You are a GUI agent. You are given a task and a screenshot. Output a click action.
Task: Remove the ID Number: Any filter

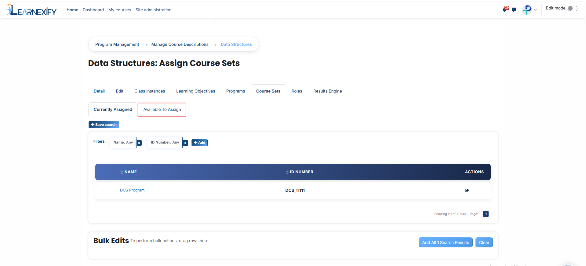pos(185,143)
